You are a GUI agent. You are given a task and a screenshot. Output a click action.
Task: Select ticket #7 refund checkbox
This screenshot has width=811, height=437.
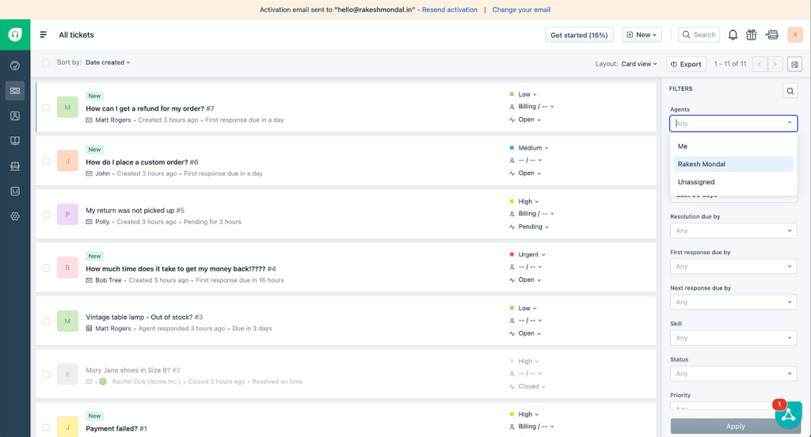coord(46,108)
